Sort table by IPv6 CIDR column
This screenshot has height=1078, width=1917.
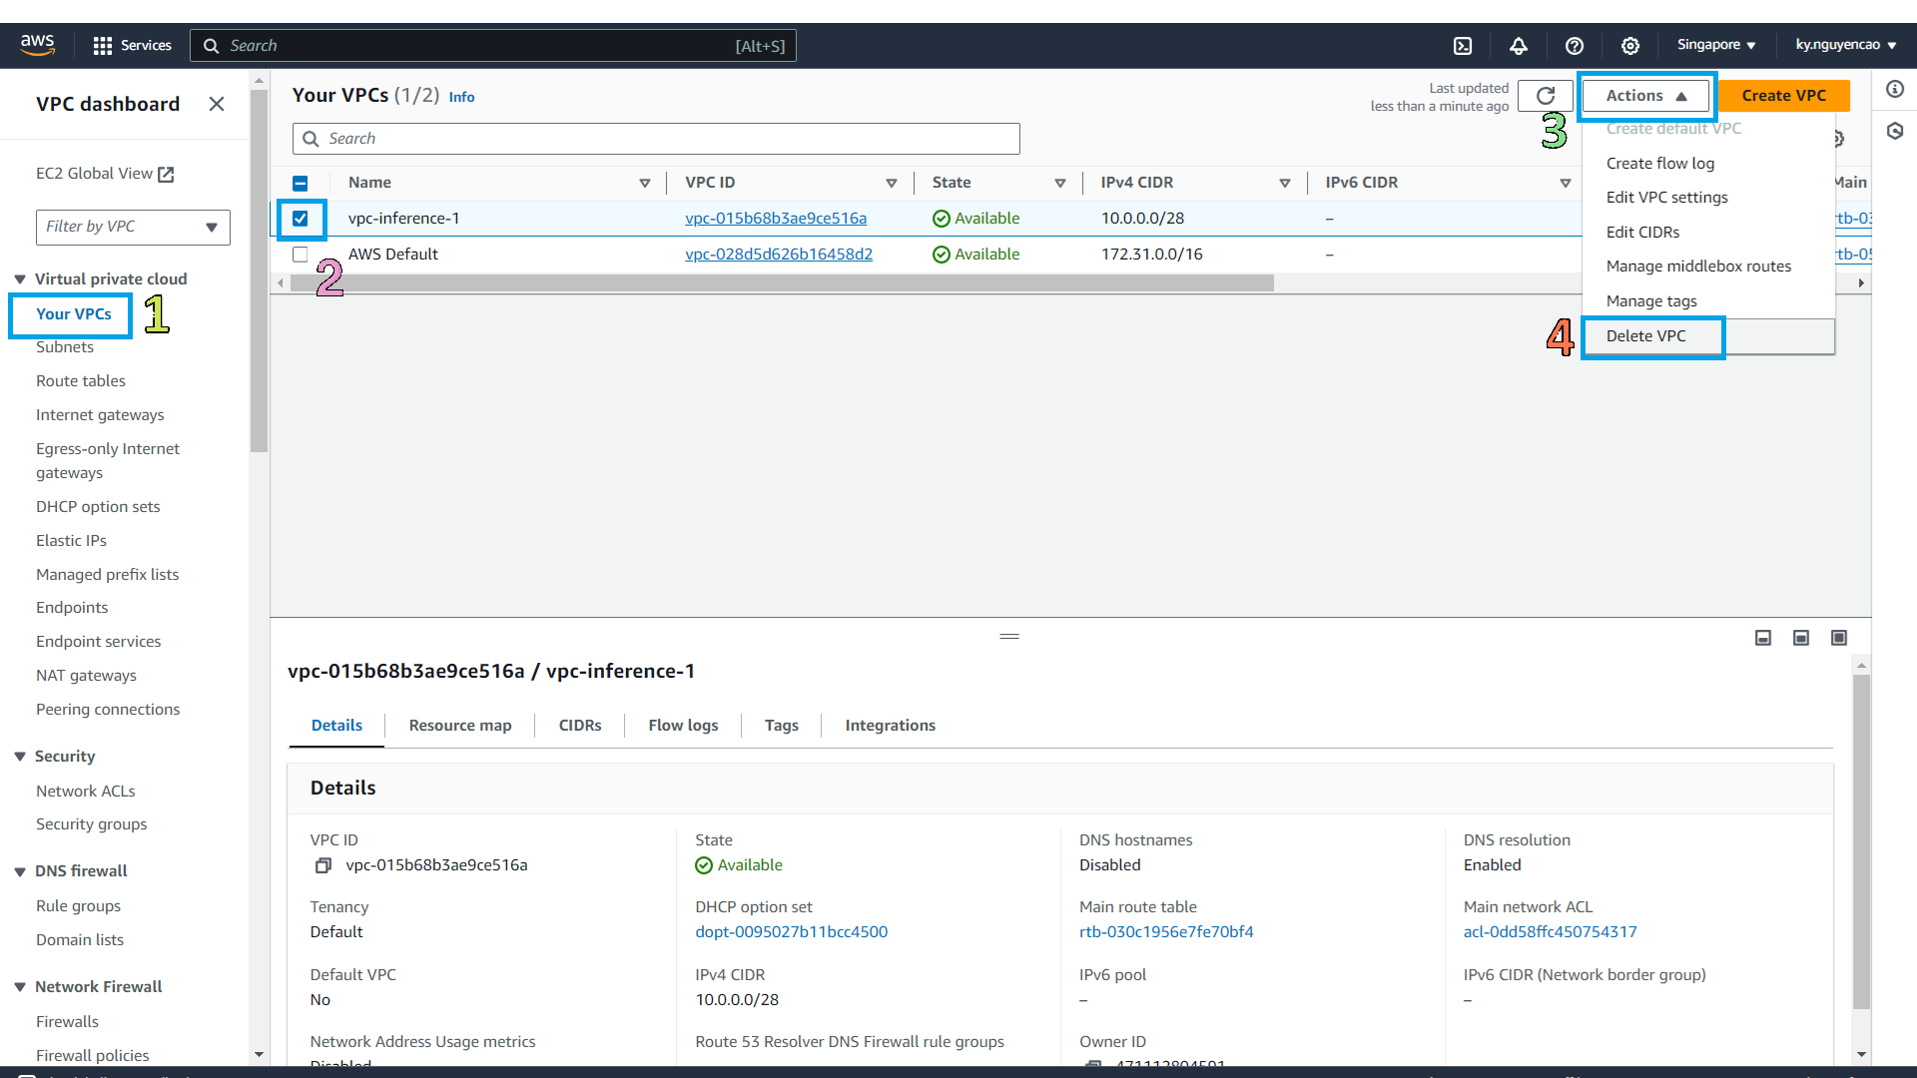click(x=1566, y=183)
